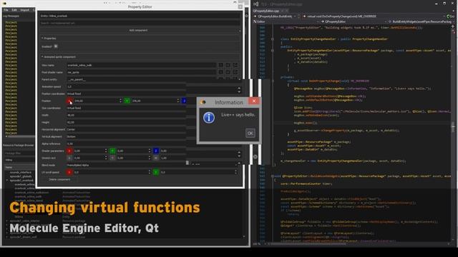Click first icon beside Pixel shader name field

click(x=221, y=72)
